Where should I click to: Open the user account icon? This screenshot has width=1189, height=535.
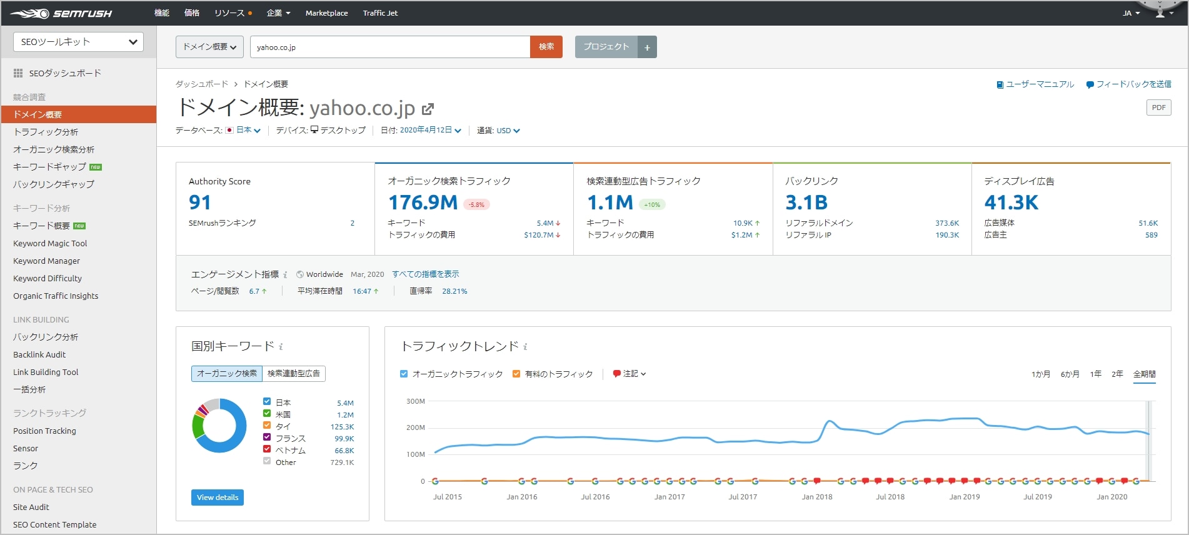click(1160, 12)
